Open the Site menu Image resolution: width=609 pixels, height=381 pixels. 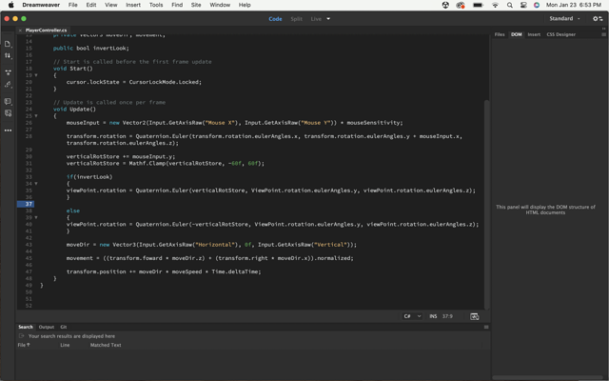point(196,5)
